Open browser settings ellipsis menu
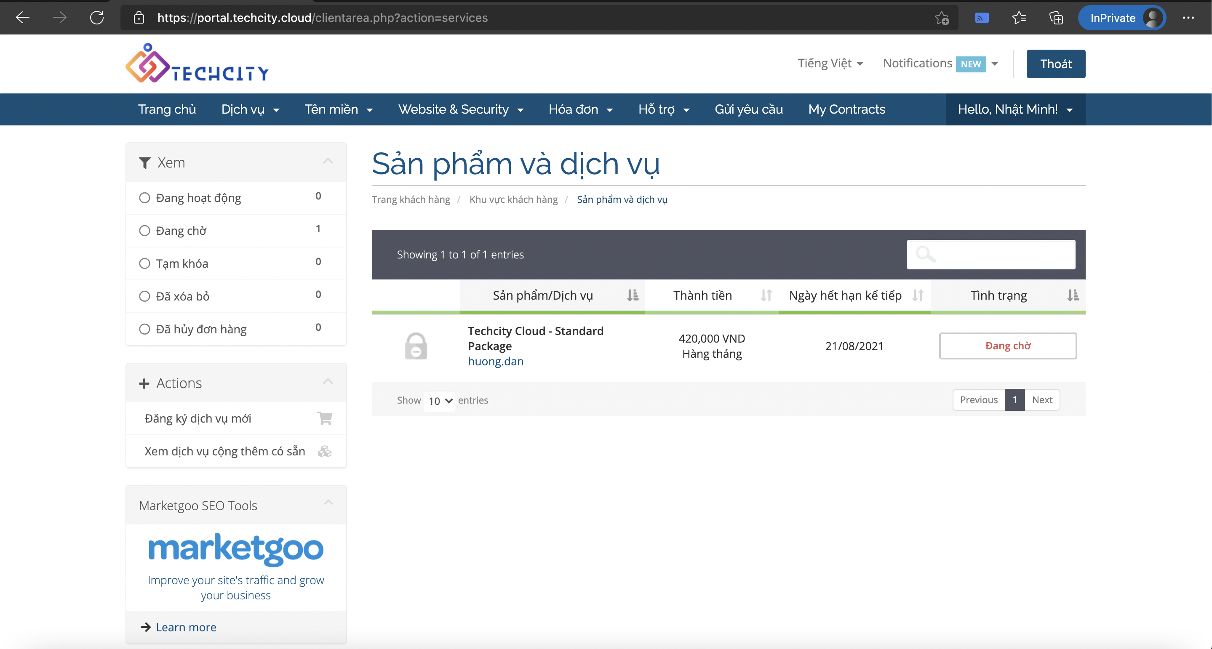Screen dimensions: 1212x649 tap(1188, 18)
